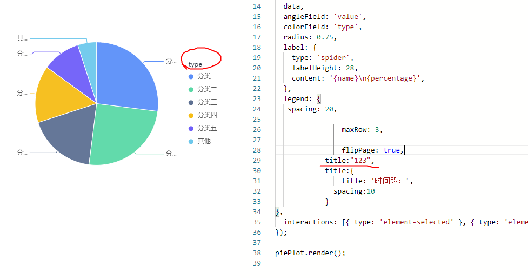Viewport: 528px width, 278px height.
Task: Click the truncated label linked to yellow slice
Action: 22,92
